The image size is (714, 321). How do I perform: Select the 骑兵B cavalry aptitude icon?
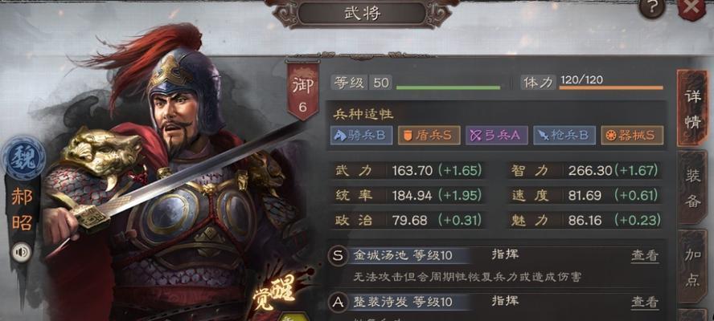tap(362, 136)
